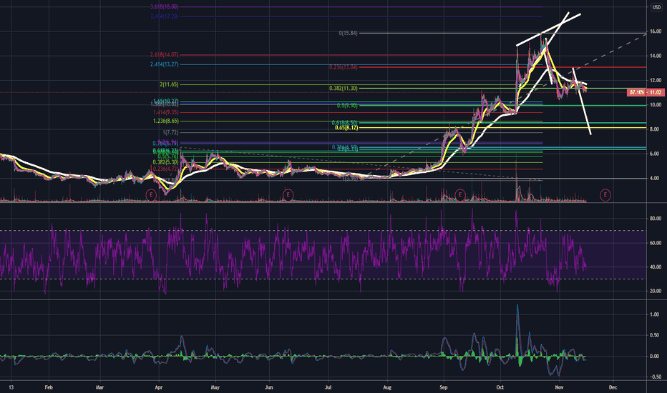Click the Feb date on time axis
The height and width of the screenshot is (393, 667).
click(49, 387)
